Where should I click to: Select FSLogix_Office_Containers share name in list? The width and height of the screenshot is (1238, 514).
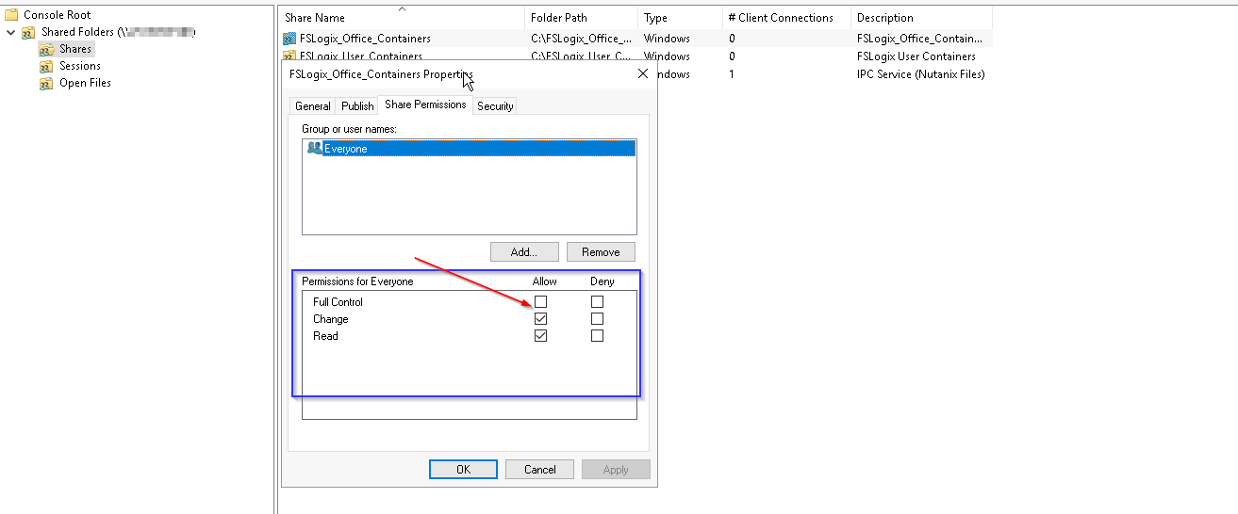point(365,39)
